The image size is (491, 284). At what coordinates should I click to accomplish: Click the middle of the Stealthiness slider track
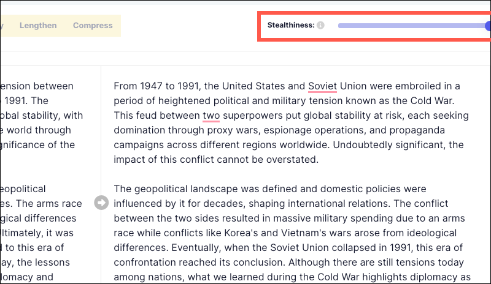pos(412,26)
